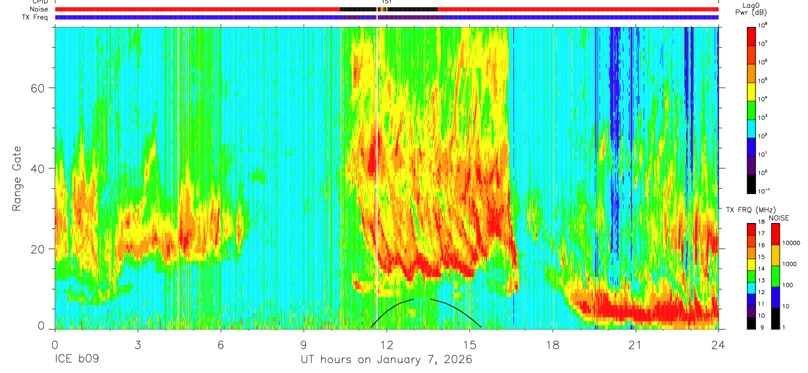Click the cyan segment of Lag0 power colorbar
Screen dimensions: 808x373
click(x=751, y=128)
